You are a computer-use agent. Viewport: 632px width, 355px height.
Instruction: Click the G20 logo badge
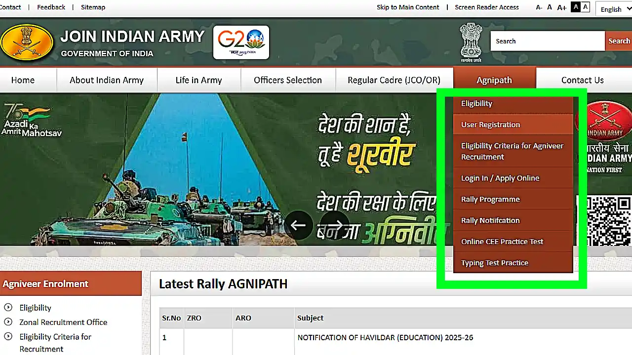tap(241, 42)
